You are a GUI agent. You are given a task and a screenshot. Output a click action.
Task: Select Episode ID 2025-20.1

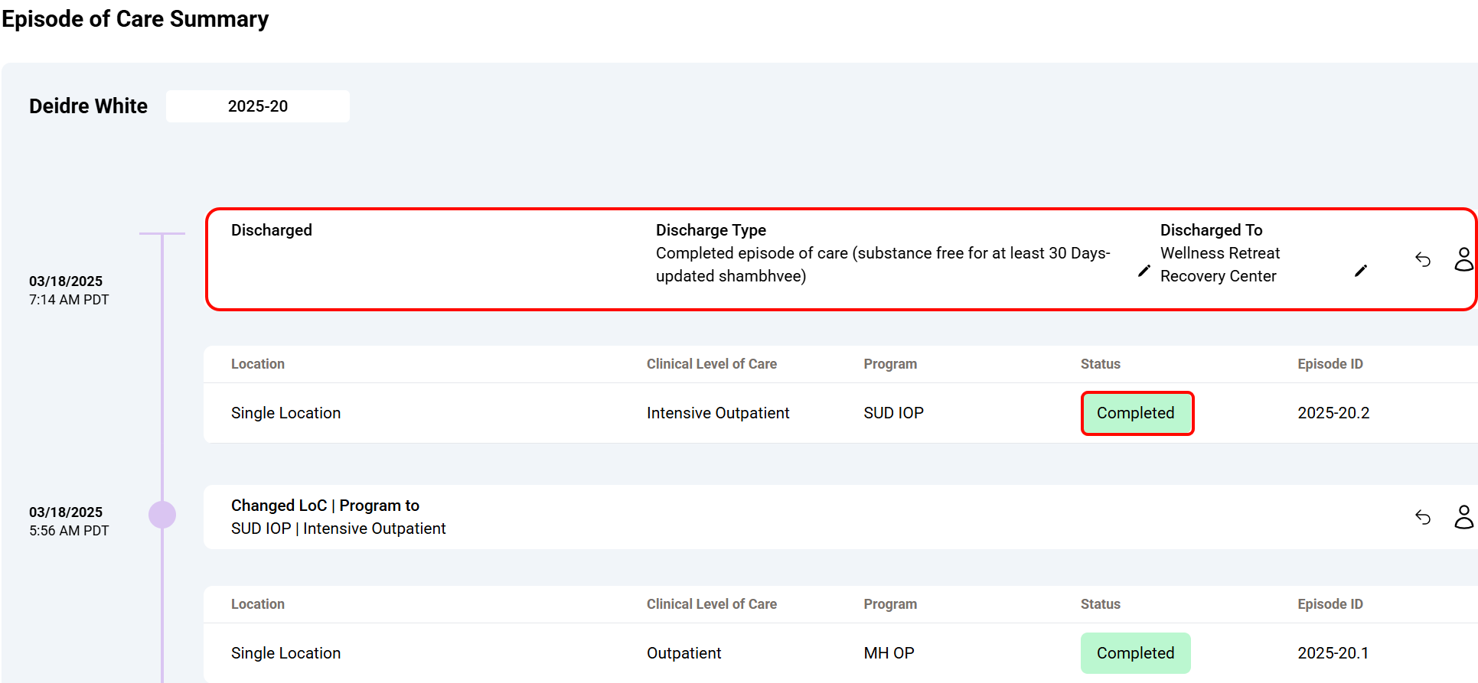1333,653
